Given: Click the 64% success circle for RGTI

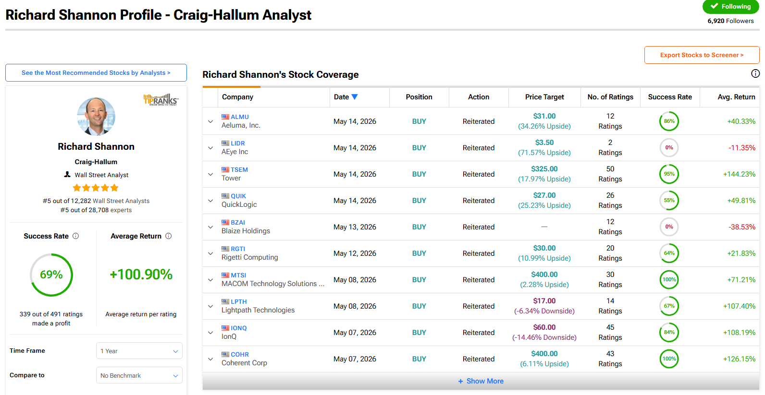Looking at the screenshot, I should [669, 253].
